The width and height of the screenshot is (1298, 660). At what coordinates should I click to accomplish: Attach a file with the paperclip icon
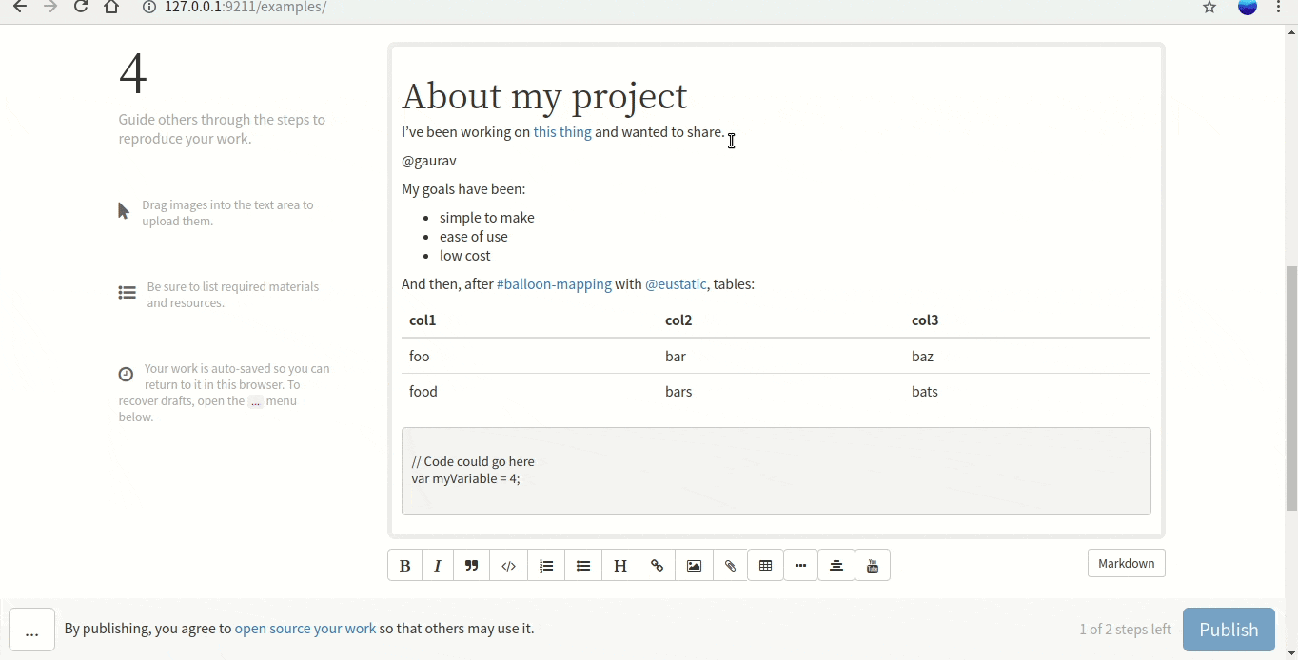pyautogui.click(x=730, y=566)
